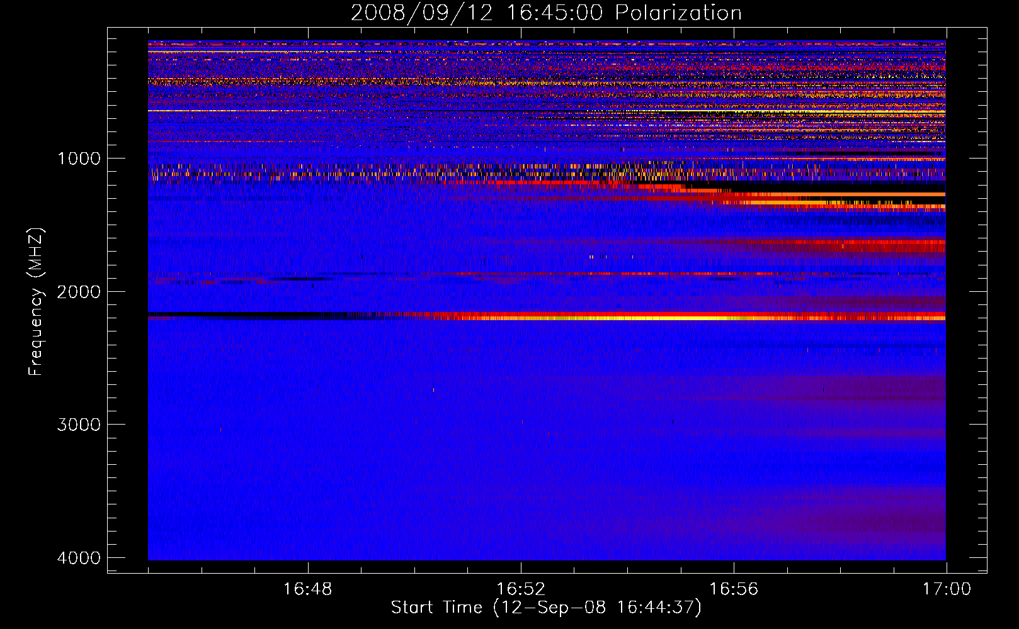Click the 3000 frequency tick label
1019x629 pixels.
pos(79,425)
